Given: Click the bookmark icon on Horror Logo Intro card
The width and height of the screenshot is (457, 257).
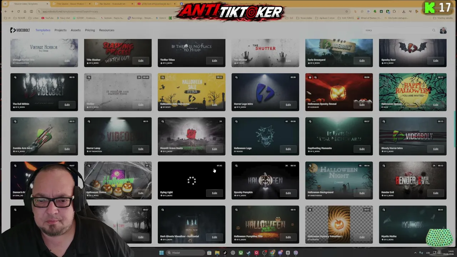Looking at the screenshot, I should pos(236,77).
